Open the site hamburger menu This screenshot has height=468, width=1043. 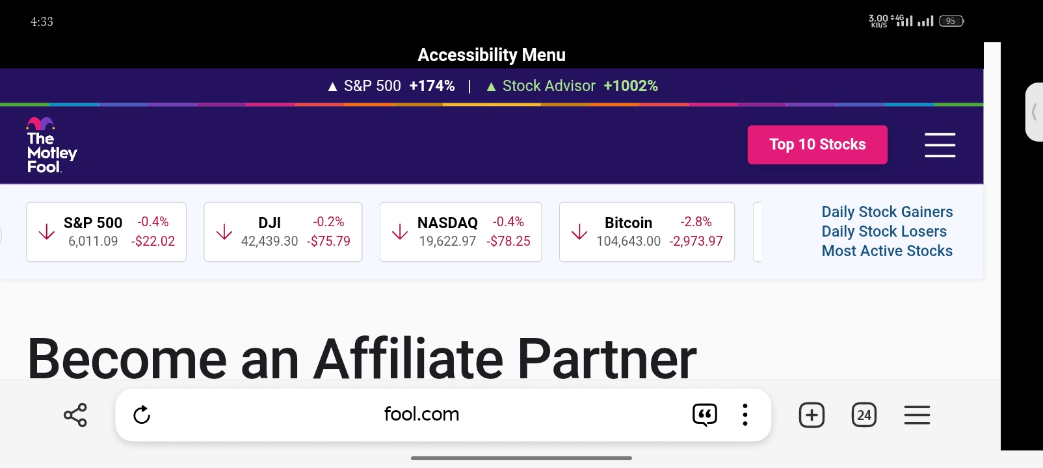(x=940, y=145)
